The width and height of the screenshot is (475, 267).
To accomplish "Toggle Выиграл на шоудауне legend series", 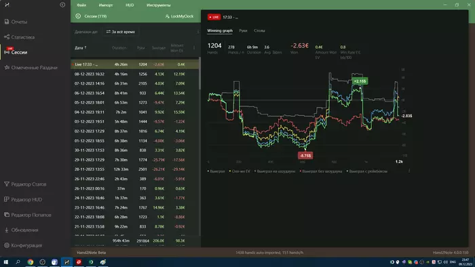I will coord(275,171).
